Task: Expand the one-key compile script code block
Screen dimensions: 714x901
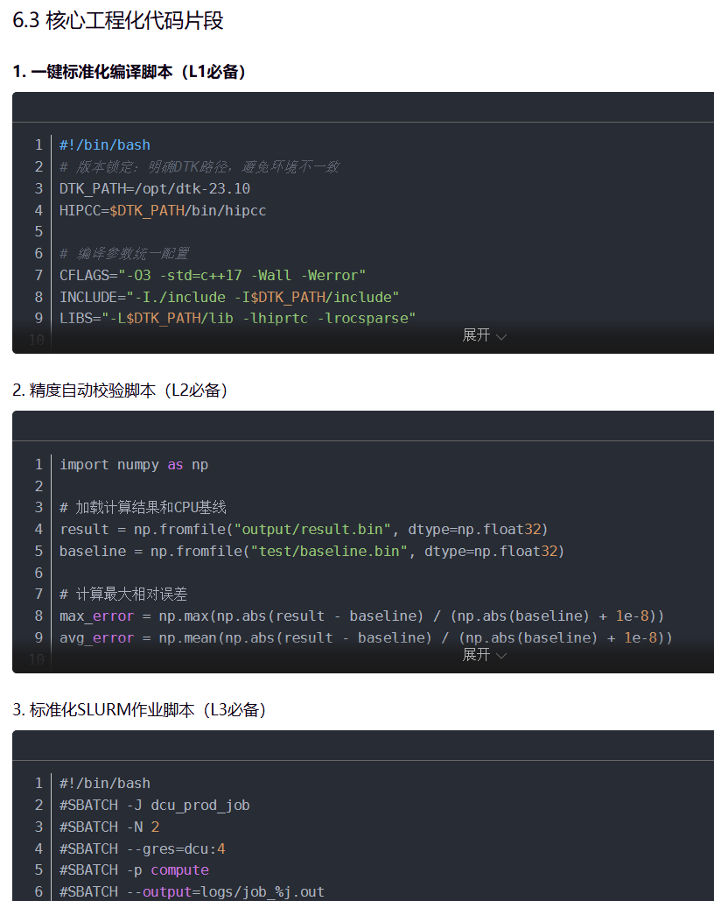Action: [x=484, y=335]
